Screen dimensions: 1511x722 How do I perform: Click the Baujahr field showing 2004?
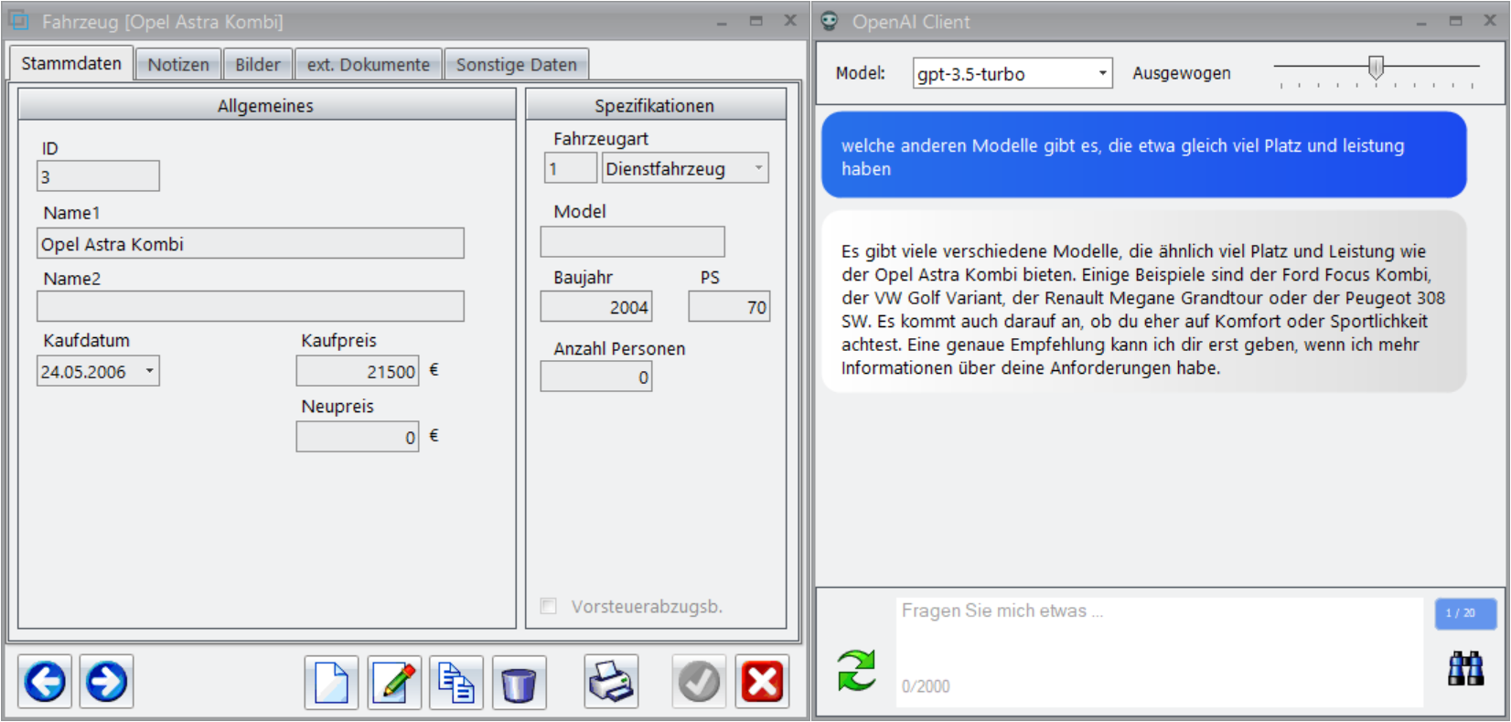tap(596, 307)
